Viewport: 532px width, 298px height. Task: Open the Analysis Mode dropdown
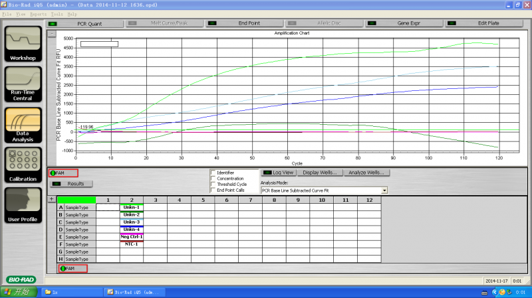[384, 190]
